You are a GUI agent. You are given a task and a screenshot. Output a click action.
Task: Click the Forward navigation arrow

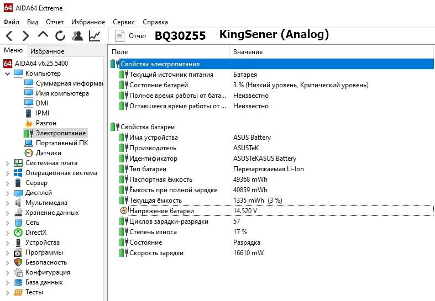25,36
